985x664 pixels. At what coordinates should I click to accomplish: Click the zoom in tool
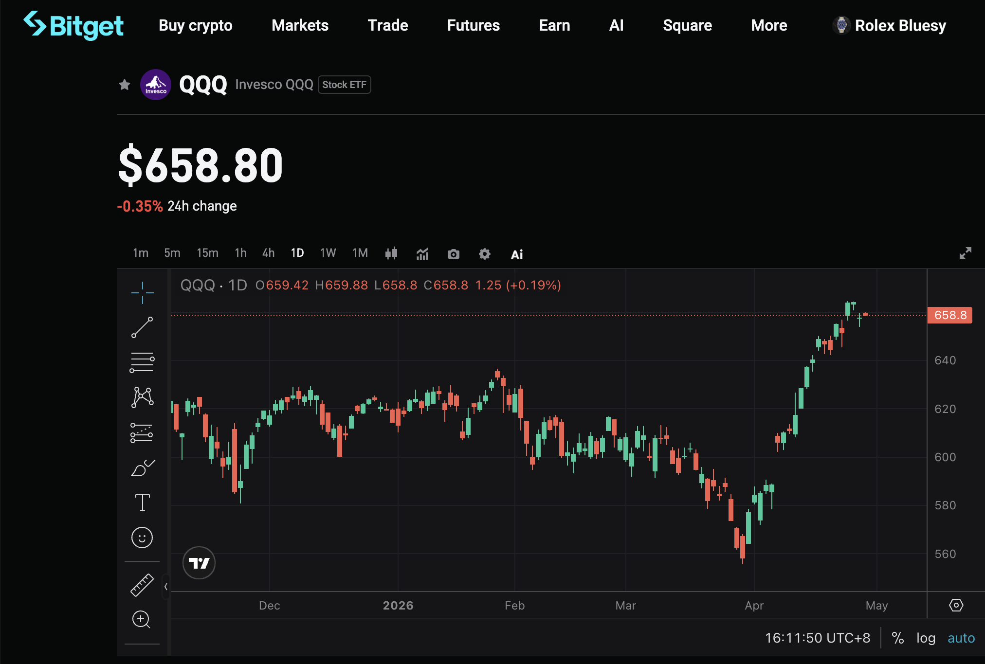[x=141, y=619]
